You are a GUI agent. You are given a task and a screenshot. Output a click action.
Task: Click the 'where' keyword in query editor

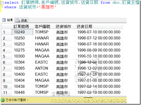click(10, 7)
